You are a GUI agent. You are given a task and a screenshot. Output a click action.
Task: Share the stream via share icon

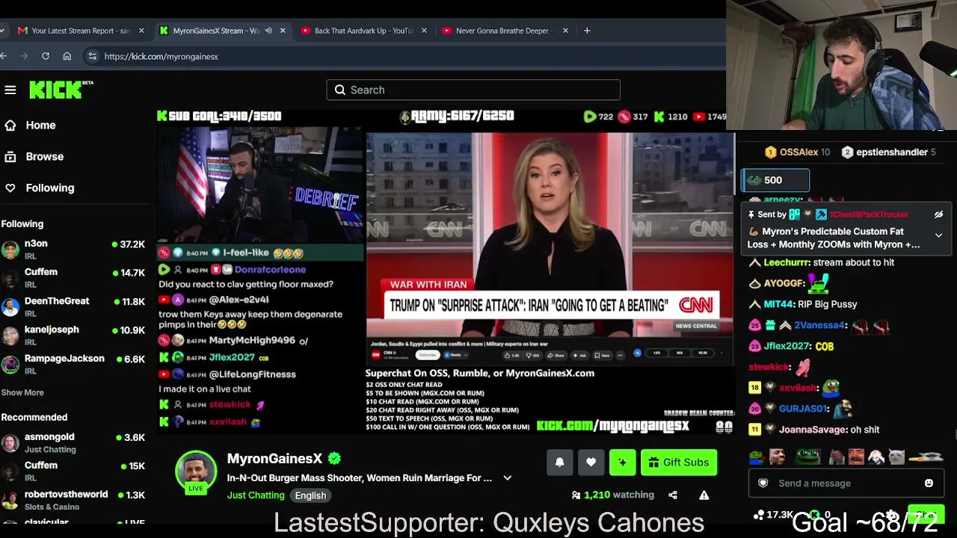[x=673, y=495]
